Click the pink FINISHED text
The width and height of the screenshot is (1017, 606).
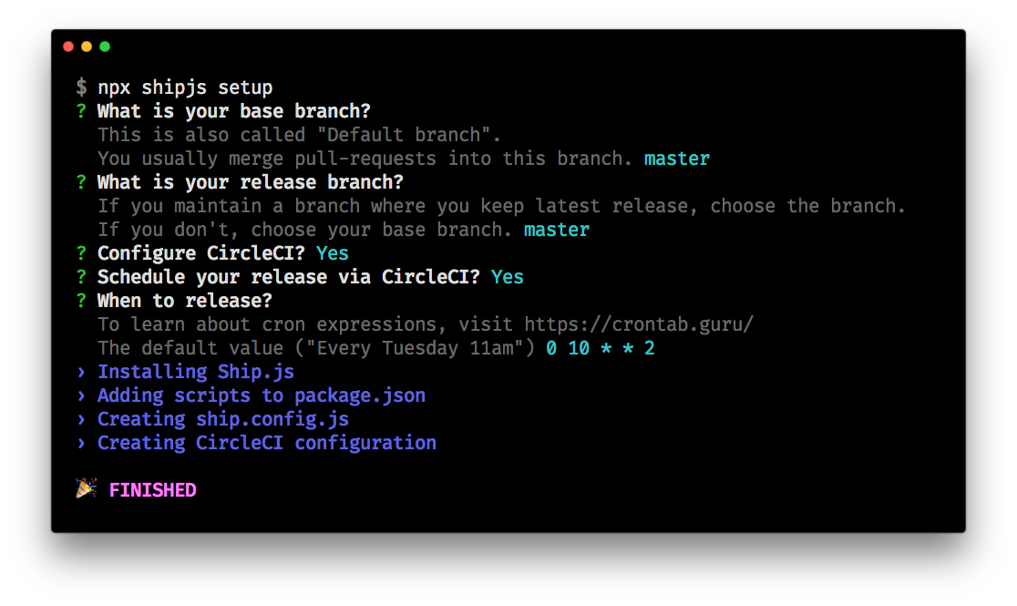[x=152, y=490]
